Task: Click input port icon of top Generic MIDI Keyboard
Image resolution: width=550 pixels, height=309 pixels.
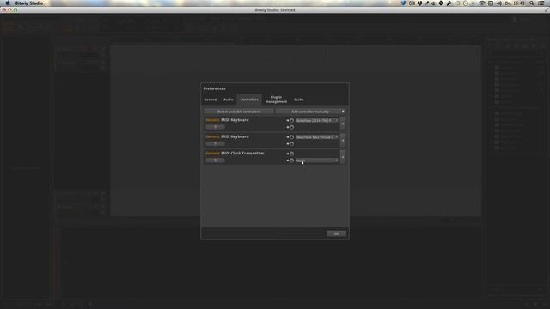Action: click(x=290, y=120)
